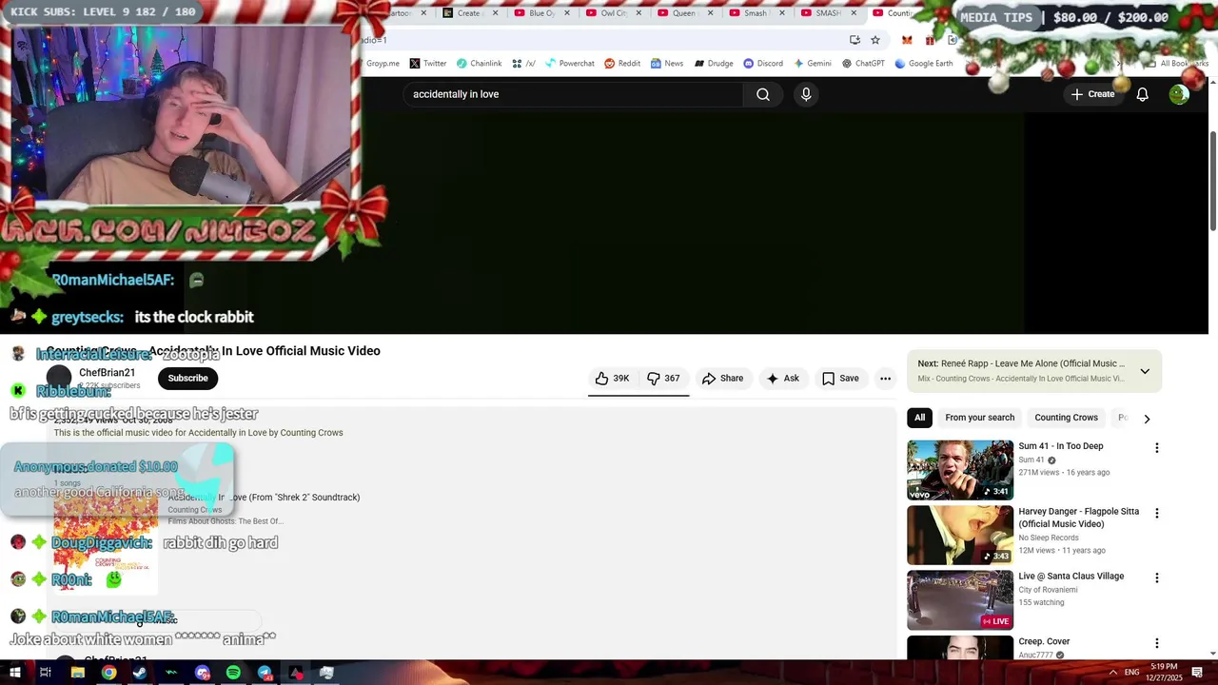Open the Discord bookmark
Image resolution: width=1218 pixels, height=685 pixels.
click(x=763, y=64)
